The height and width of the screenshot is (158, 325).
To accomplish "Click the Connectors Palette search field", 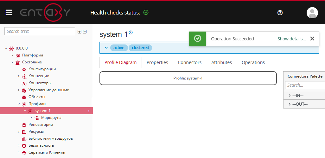I will pos(304,85).
